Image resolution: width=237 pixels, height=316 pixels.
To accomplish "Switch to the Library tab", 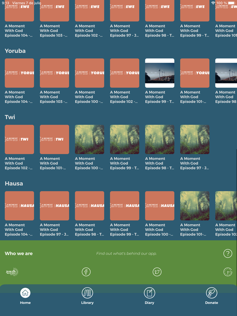I will click(x=87, y=296).
